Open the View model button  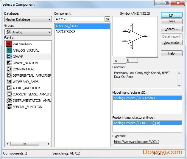click(x=172, y=43)
